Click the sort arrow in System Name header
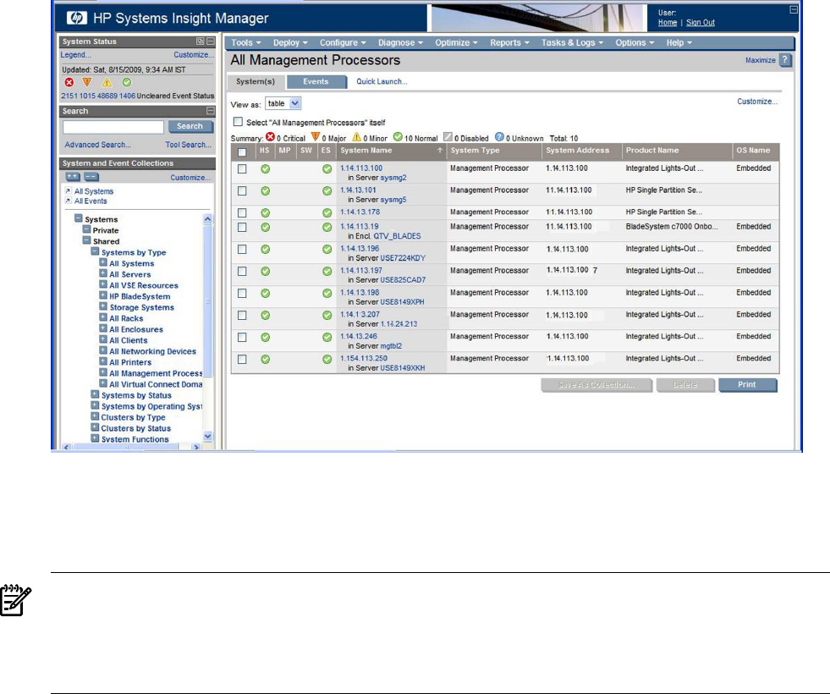The image size is (830, 694). [439, 151]
